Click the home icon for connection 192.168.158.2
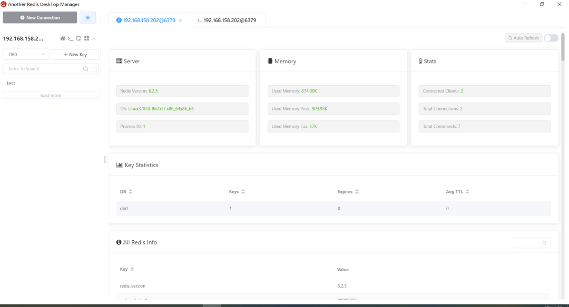 pyautogui.click(x=62, y=38)
